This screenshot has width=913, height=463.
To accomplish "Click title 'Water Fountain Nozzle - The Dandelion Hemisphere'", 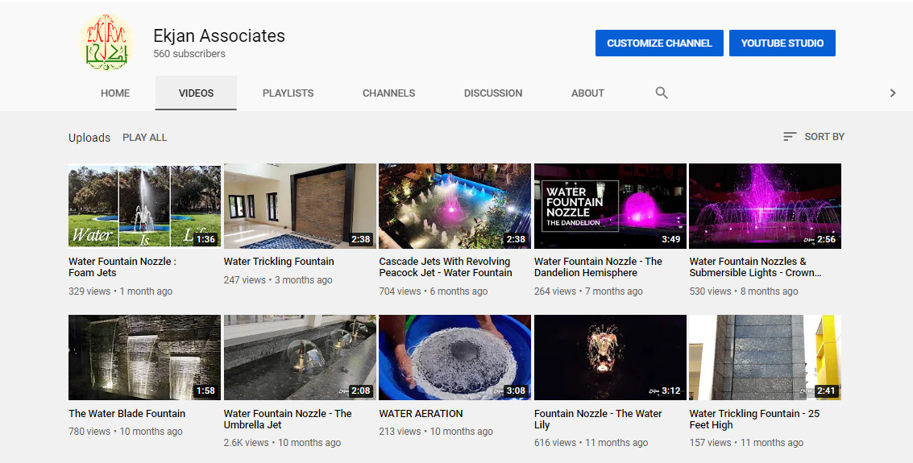I will click(598, 267).
